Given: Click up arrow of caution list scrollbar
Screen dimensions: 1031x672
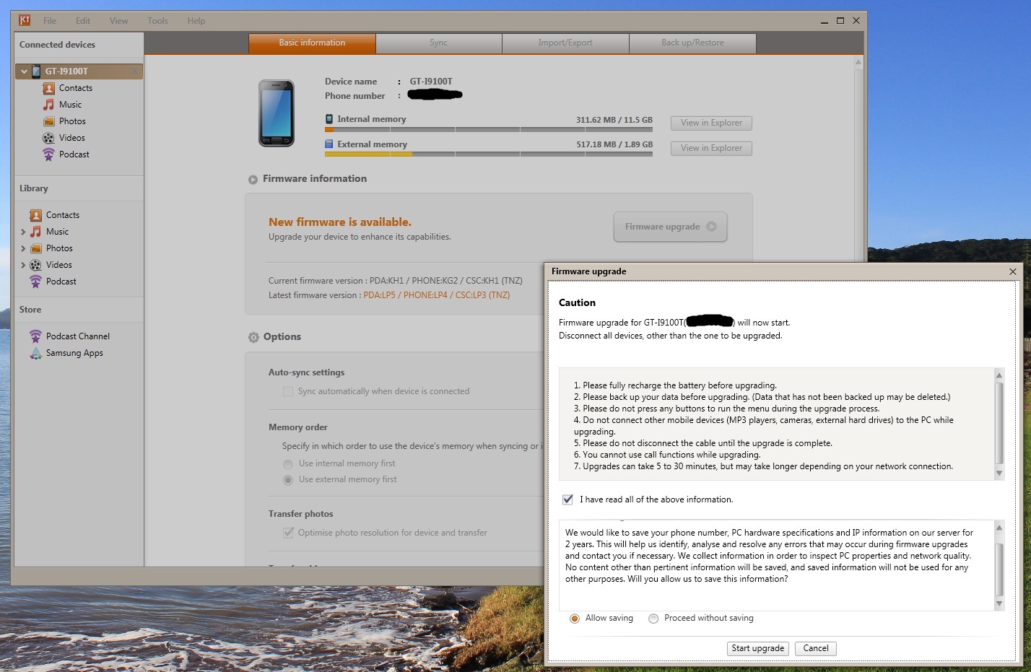Looking at the screenshot, I should click(x=999, y=375).
